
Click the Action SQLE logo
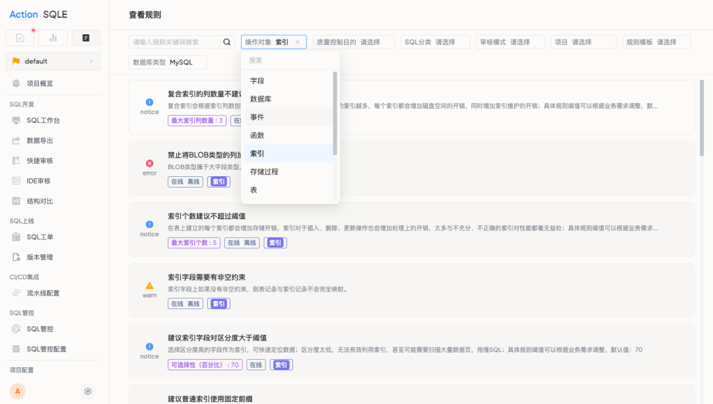(38, 15)
